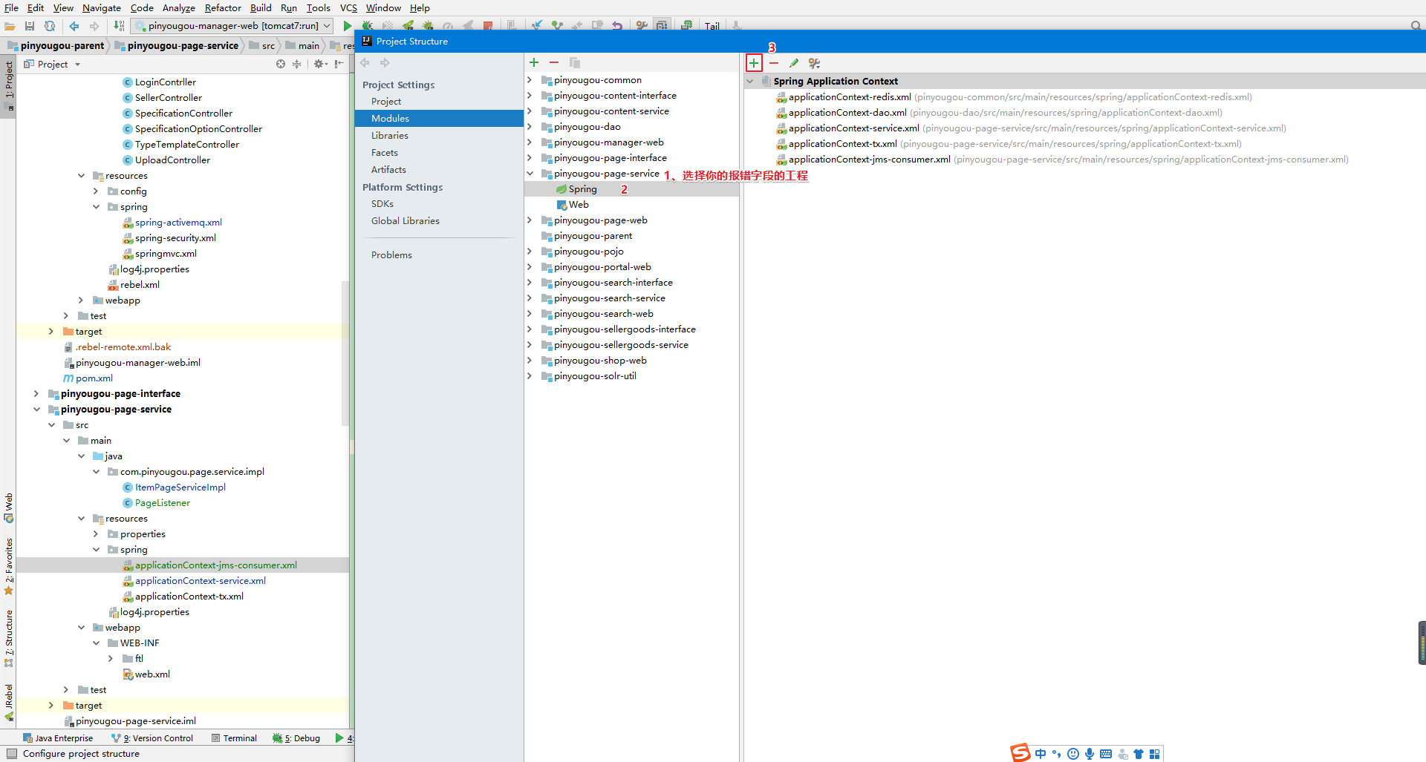Toggle the Web side tool window

(x=8, y=508)
